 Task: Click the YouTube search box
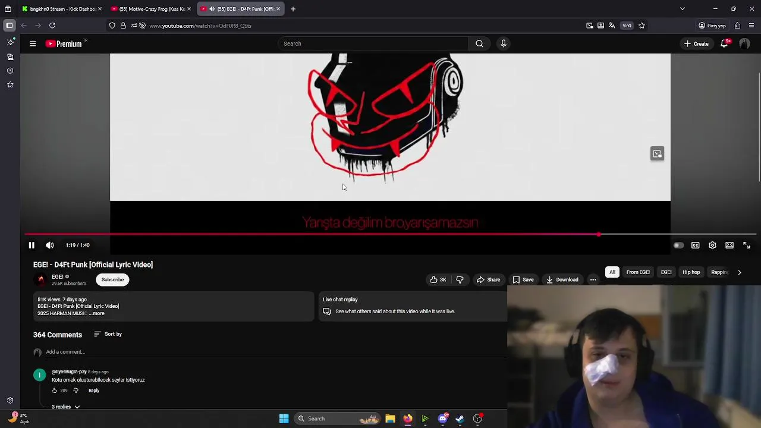(x=372, y=43)
